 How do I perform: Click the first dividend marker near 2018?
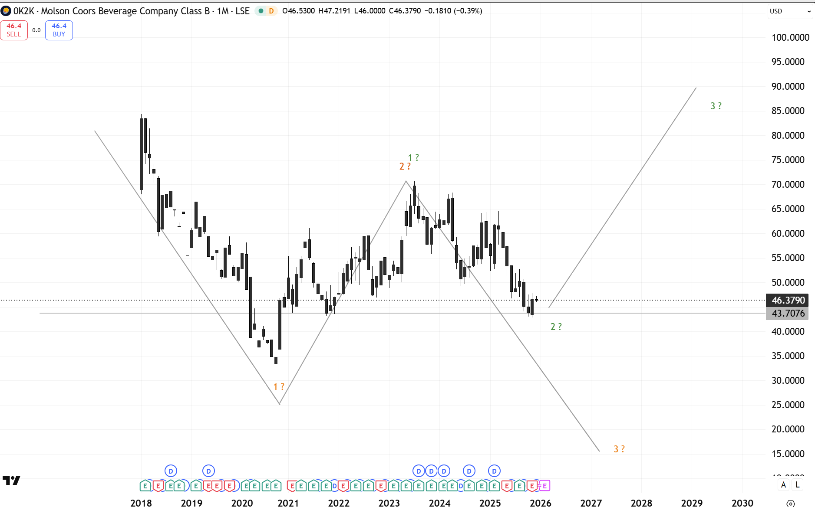coord(171,471)
